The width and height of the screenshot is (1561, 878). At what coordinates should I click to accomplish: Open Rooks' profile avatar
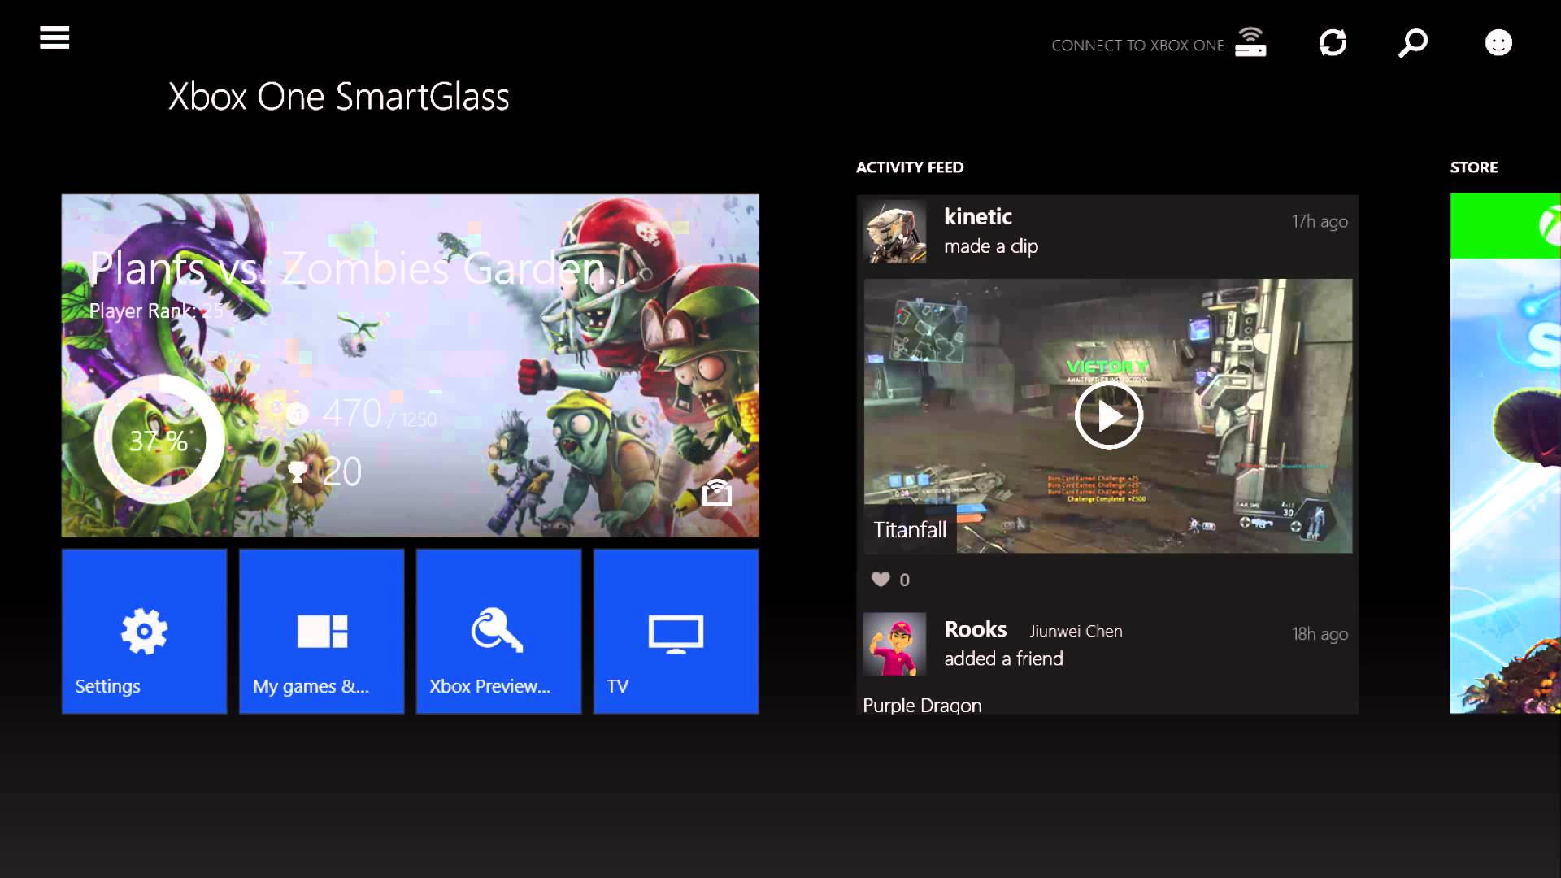pos(896,645)
